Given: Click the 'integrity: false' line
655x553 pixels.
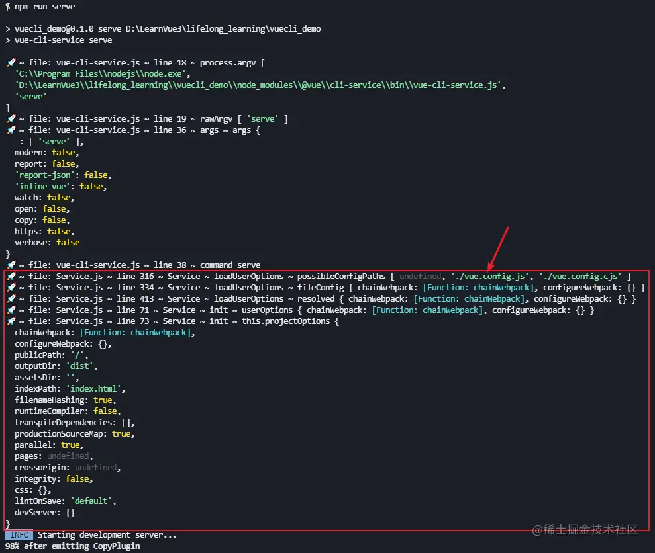Looking at the screenshot, I should pyautogui.click(x=54, y=479).
